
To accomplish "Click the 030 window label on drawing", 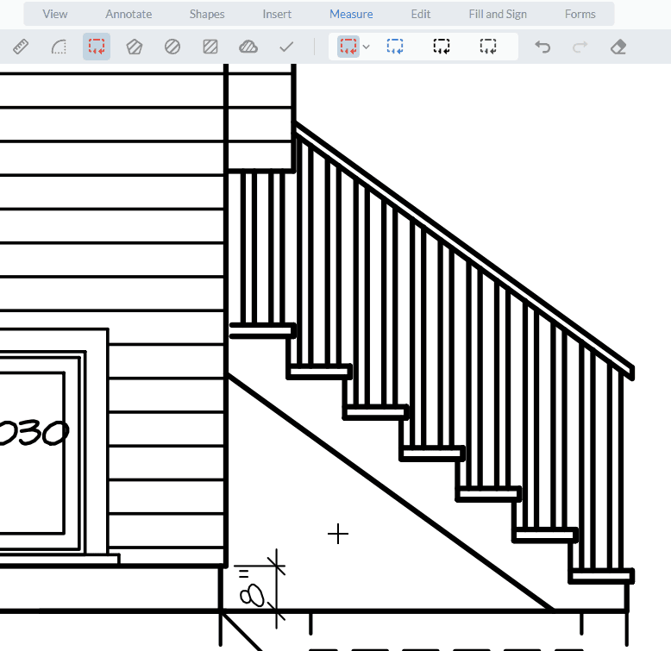I will [34, 433].
